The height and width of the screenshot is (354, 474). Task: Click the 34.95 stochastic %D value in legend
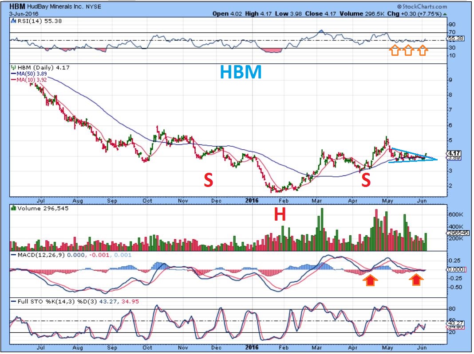pyautogui.click(x=130, y=301)
